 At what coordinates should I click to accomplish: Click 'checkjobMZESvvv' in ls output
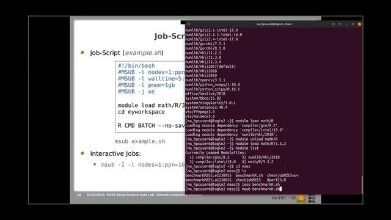pyautogui.click(x=282, y=175)
